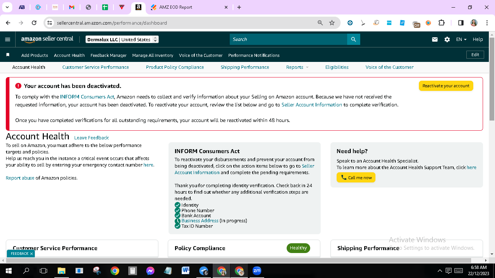The width and height of the screenshot is (495, 278).
Task: Click the browser back arrow
Action: [8, 23]
